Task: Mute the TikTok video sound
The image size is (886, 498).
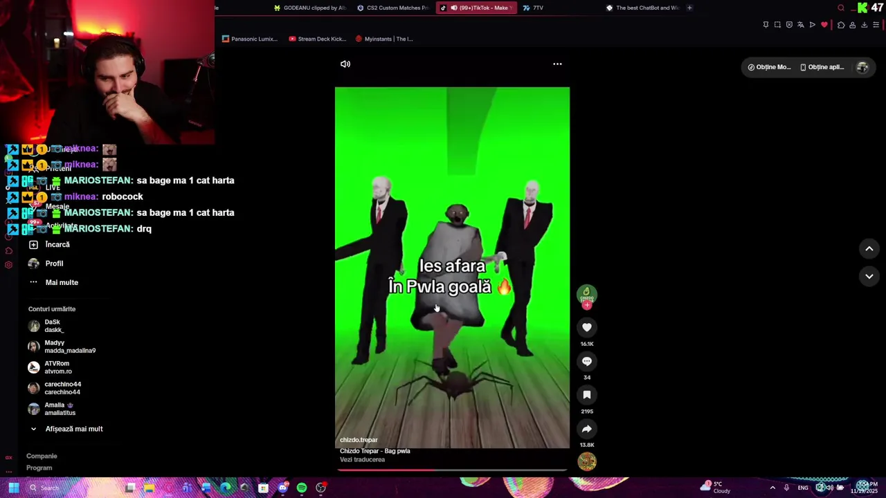Action: click(345, 64)
